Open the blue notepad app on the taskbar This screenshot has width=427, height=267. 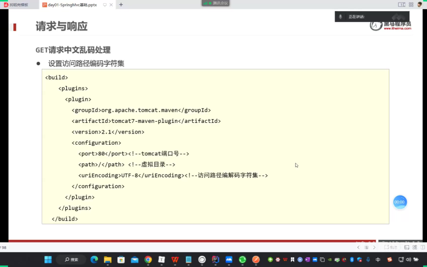click(x=188, y=260)
